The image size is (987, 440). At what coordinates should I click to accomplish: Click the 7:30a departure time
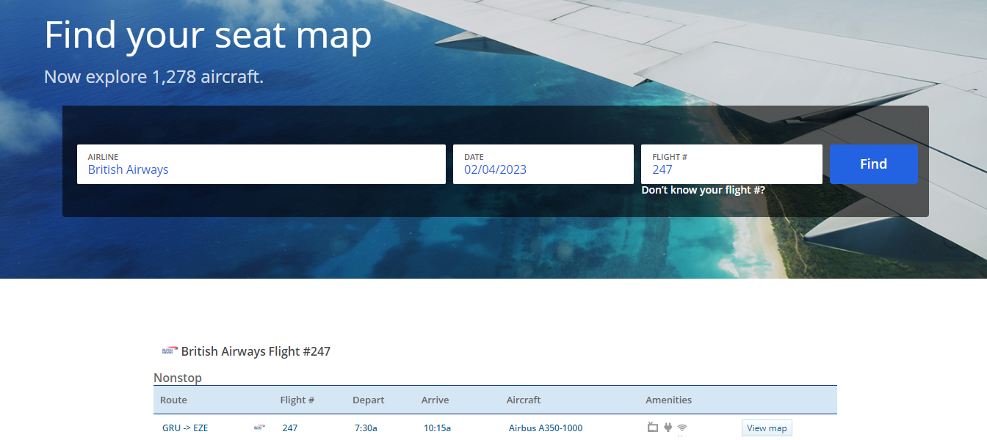tap(366, 428)
